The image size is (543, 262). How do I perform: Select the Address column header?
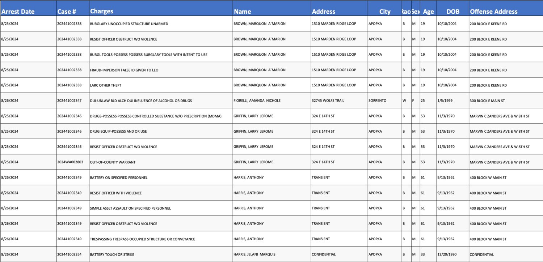click(x=339, y=8)
